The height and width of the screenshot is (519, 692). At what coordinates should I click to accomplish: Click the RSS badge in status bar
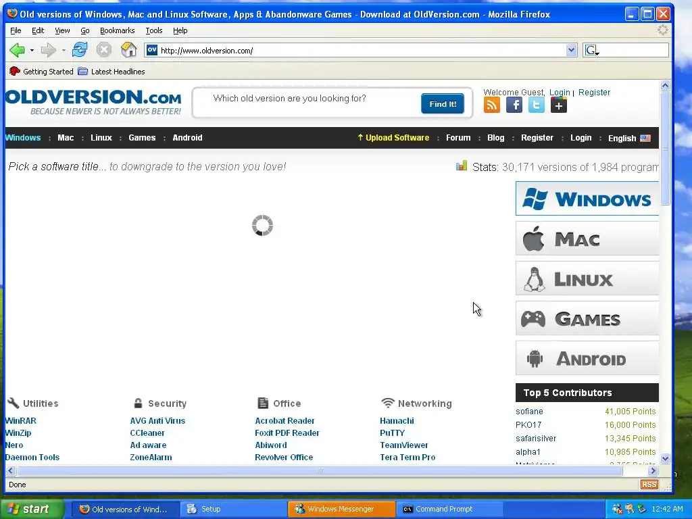click(x=649, y=485)
